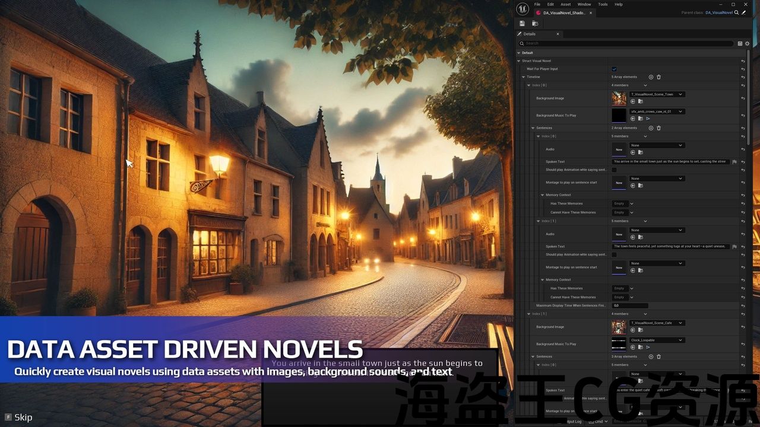This screenshot has width=760, height=427.
Task: Play the Clock_Loopable sound preview
Action: [x=648, y=347]
